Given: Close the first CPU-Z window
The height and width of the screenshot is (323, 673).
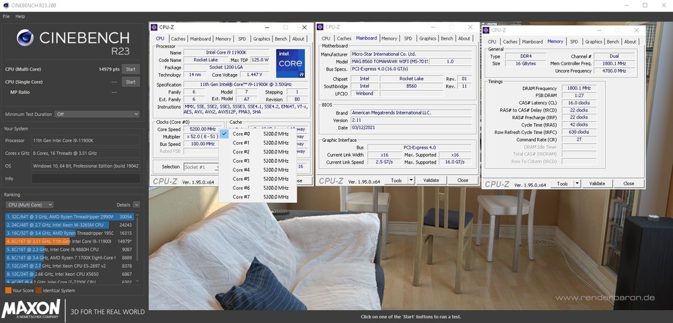Looking at the screenshot, I should (x=304, y=28).
